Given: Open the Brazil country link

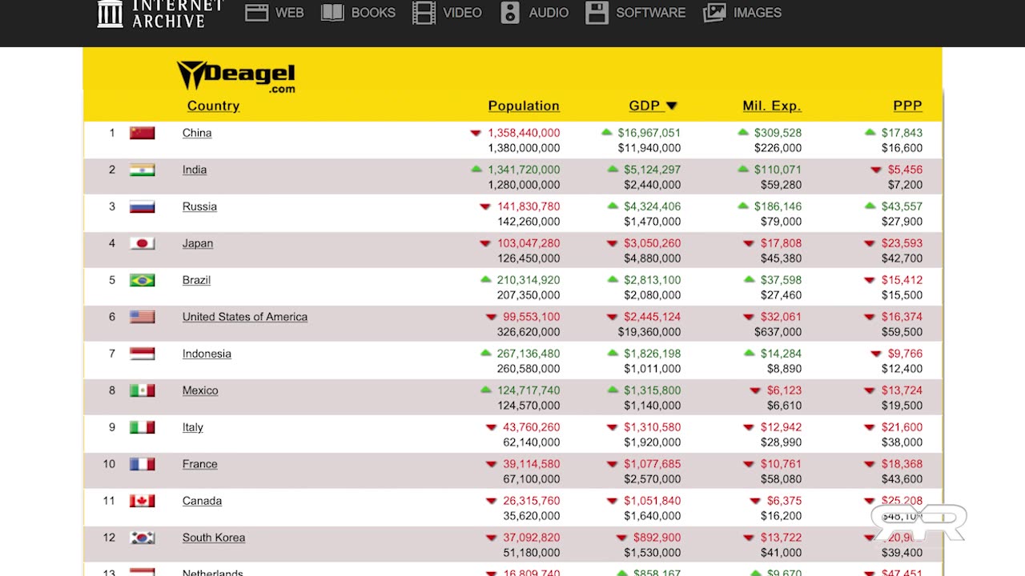Looking at the screenshot, I should tap(196, 280).
